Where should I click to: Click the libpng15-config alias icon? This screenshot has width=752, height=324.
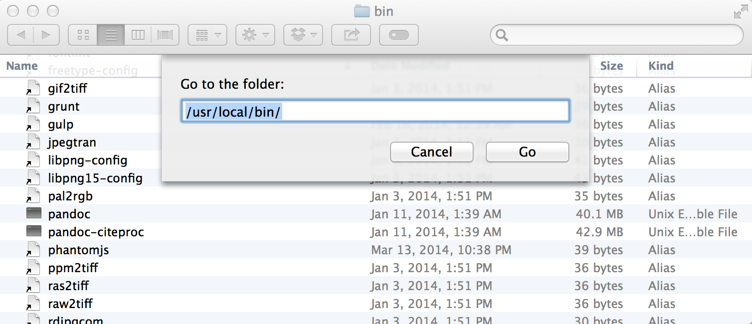[x=33, y=178]
